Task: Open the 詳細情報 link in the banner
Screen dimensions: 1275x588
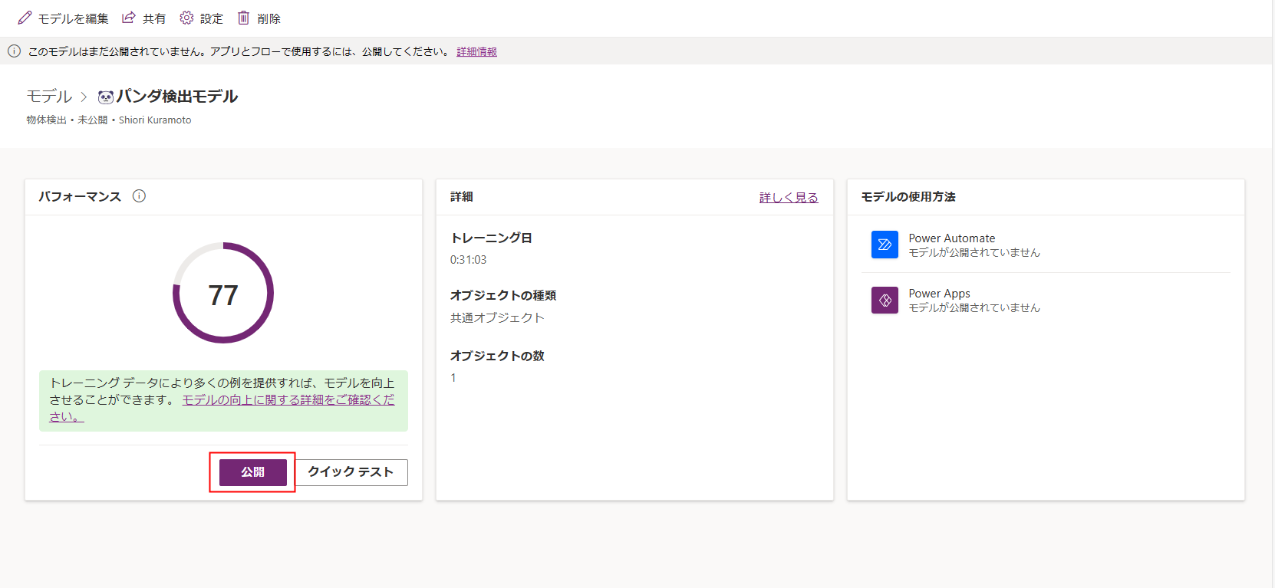Action: click(x=476, y=51)
